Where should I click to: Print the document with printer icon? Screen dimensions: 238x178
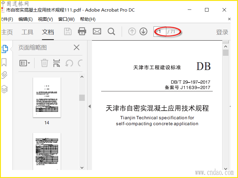82,31
